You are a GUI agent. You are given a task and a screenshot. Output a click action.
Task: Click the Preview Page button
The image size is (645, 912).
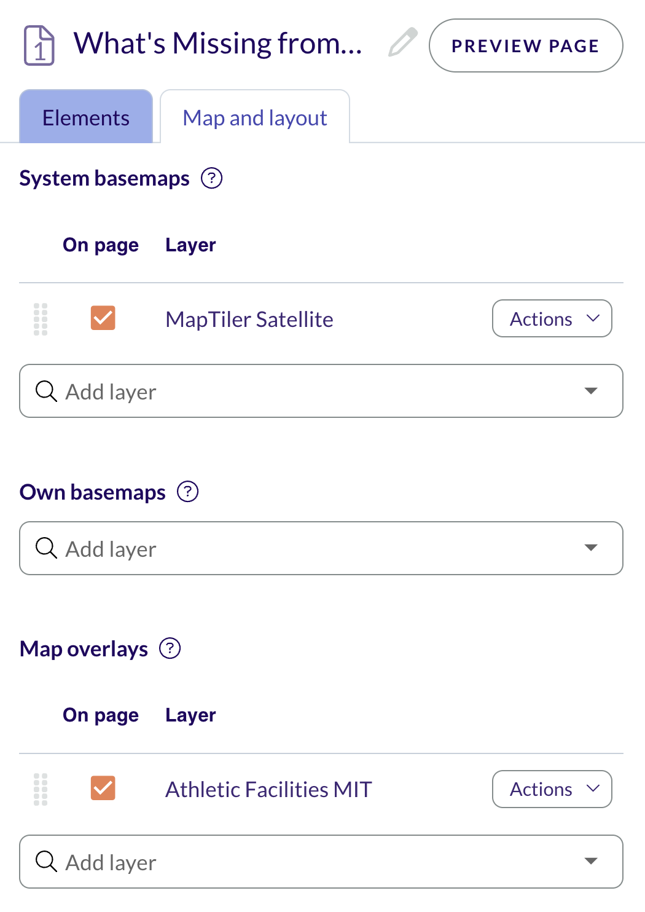pos(526,45)
